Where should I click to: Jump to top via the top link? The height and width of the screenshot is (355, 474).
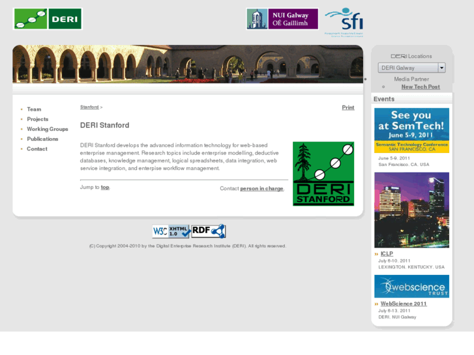point(105,188)
